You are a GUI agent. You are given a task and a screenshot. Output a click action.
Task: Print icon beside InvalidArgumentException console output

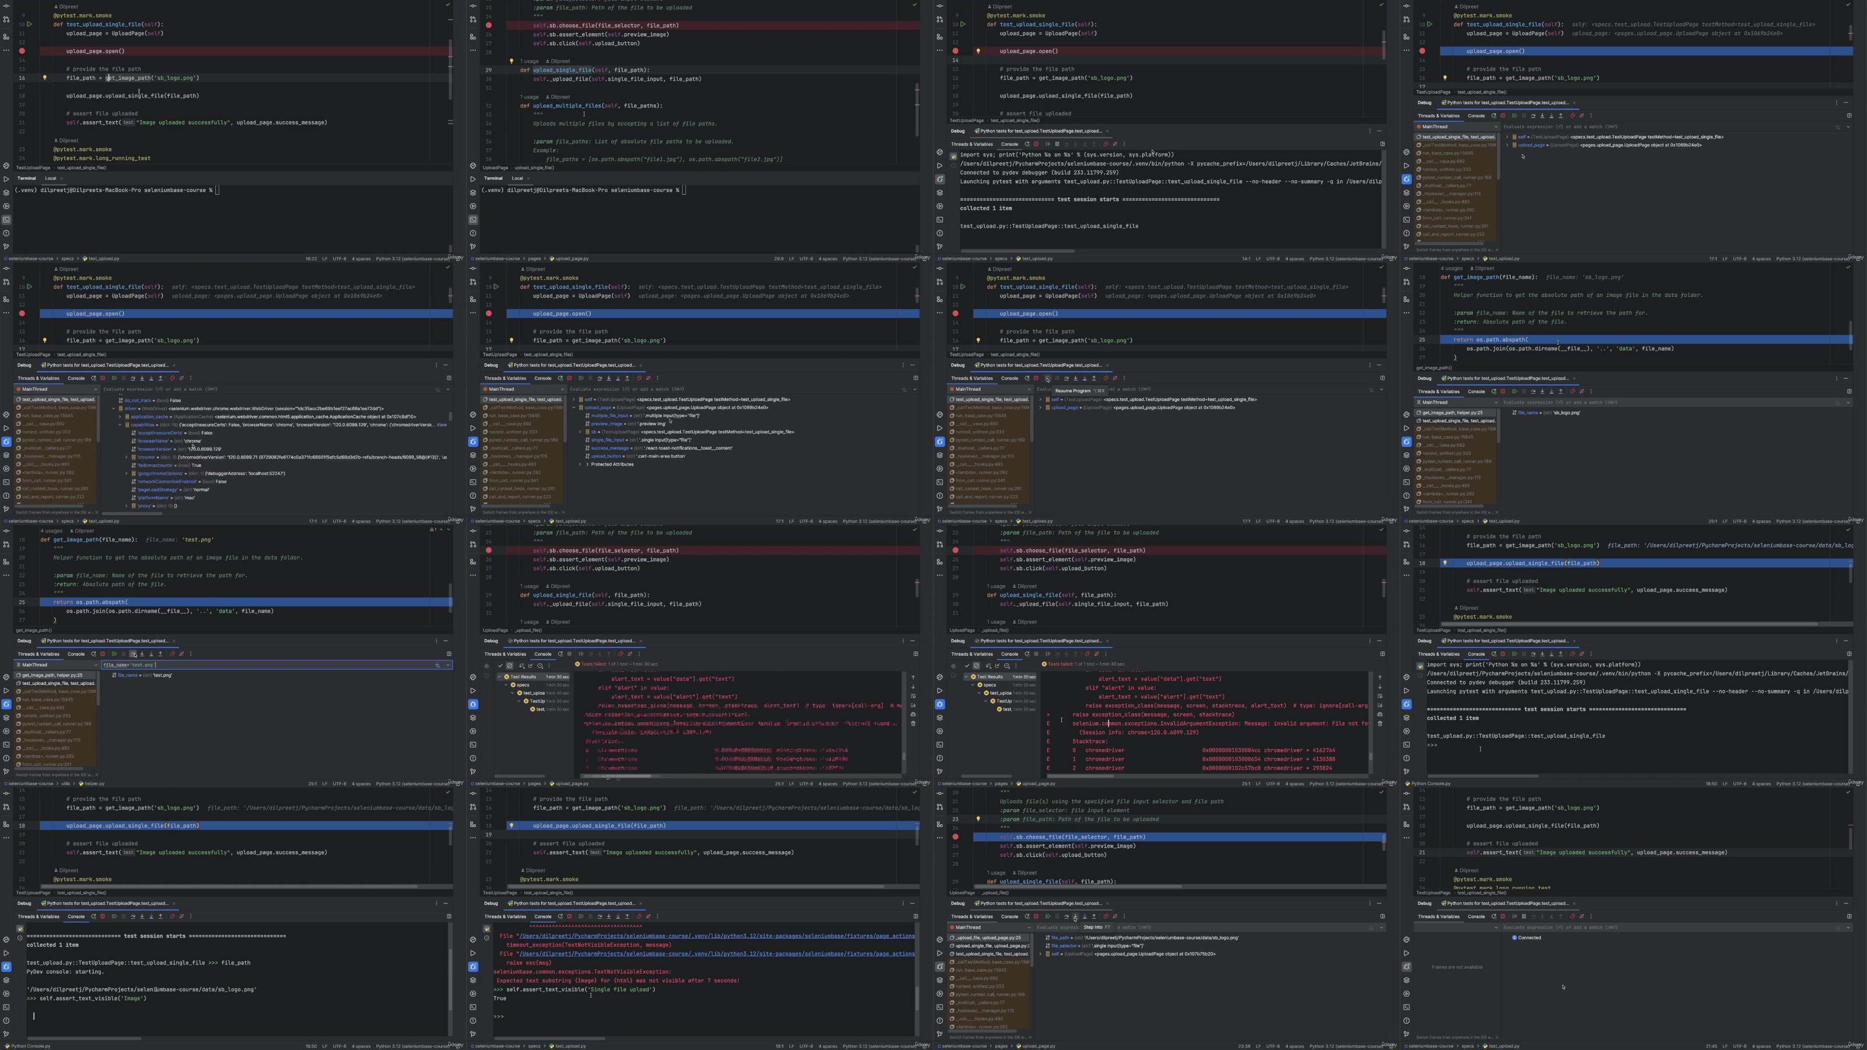coord(1380,715)
